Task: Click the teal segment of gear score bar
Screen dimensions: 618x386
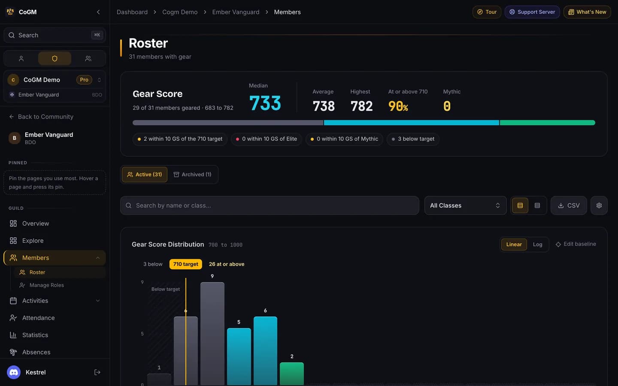Action: (x=411, y=123)
